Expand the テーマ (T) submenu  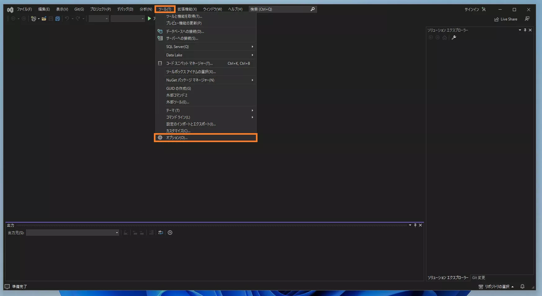(206, 111)
